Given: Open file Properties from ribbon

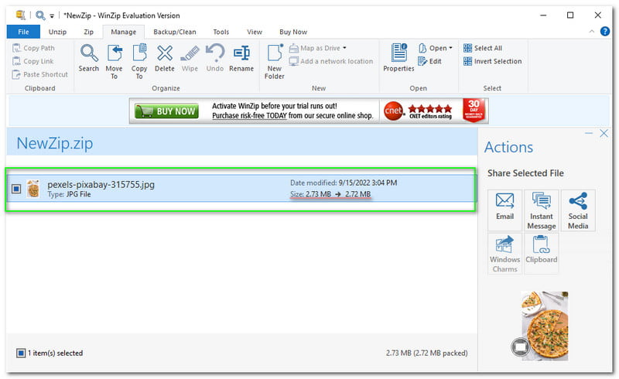Looking at the screenshot, I should (398, 57).
